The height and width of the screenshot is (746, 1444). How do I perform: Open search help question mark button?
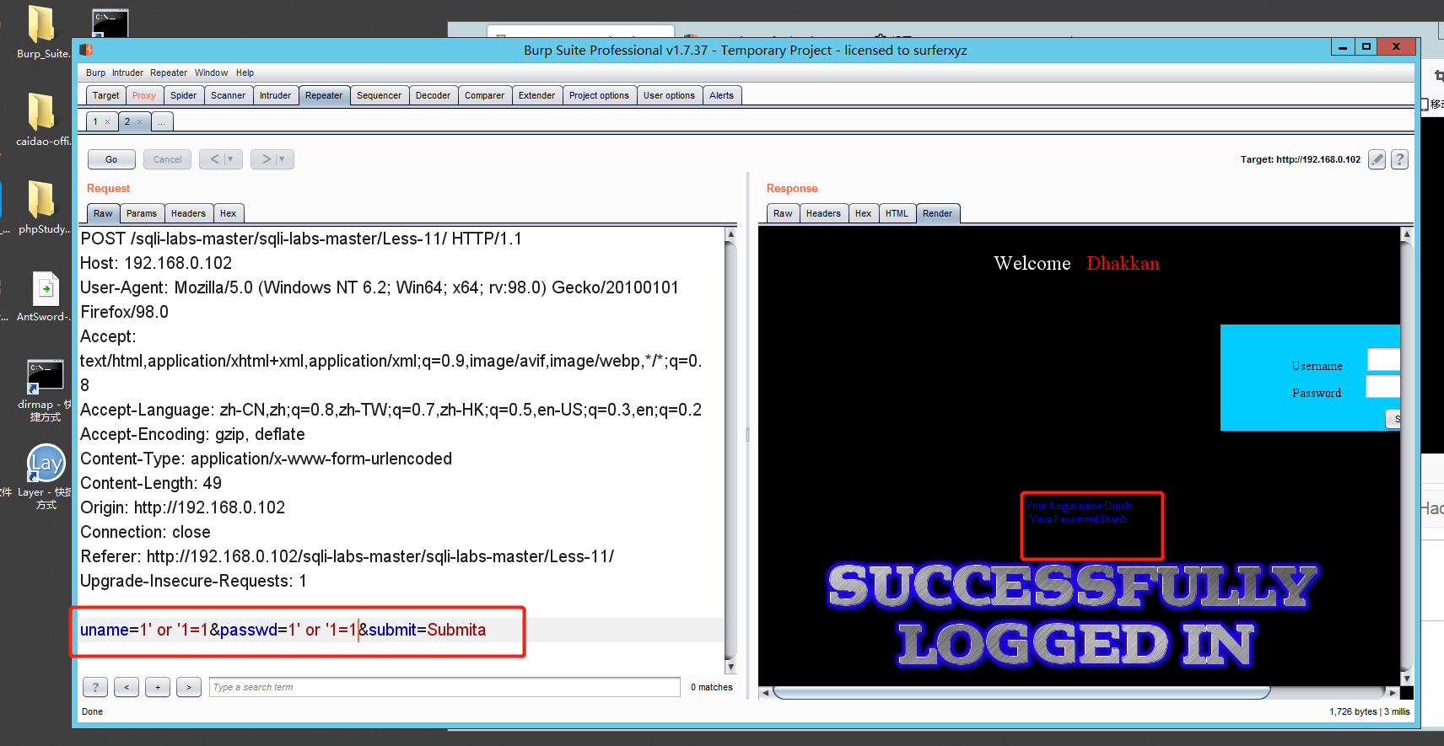tap(95, 687)
